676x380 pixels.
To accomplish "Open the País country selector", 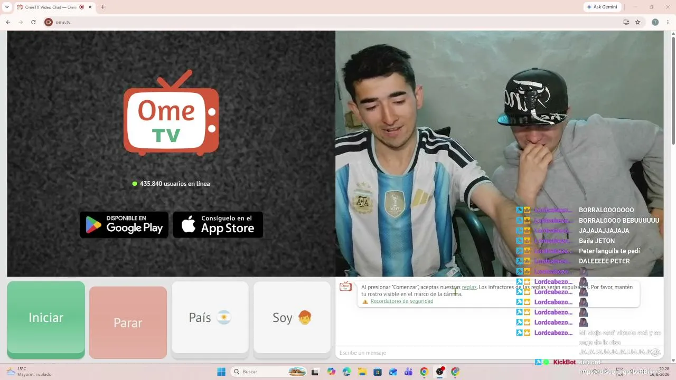I will point(210,317).
